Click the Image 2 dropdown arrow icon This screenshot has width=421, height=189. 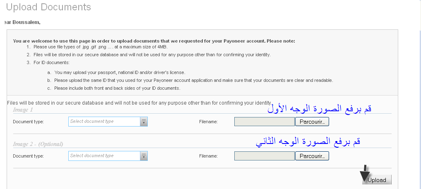coord(144,156)
